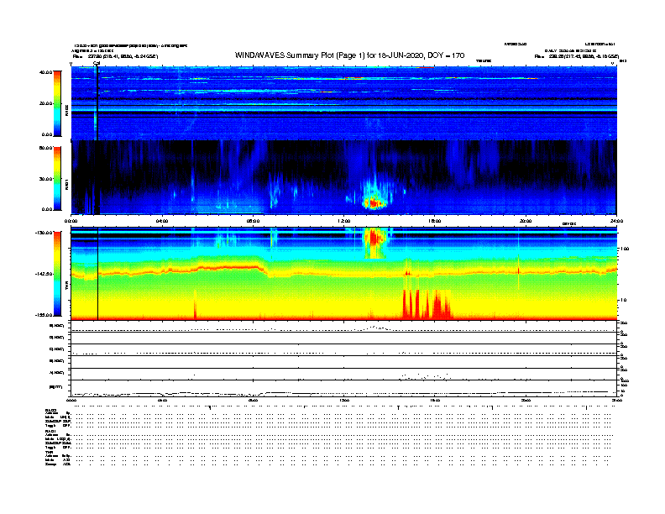Click the 10 label on TNR right axis
Image resolution: width=665 pixels, height=514 pixels.
(623, 301)
